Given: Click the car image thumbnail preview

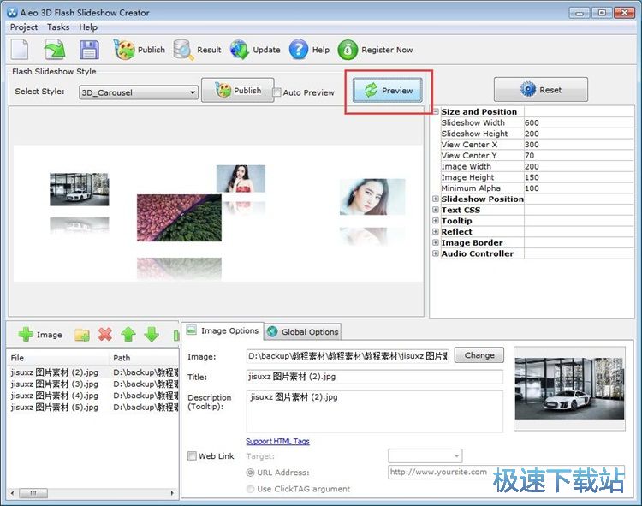Looking at the screenshot, I should 569,388.
